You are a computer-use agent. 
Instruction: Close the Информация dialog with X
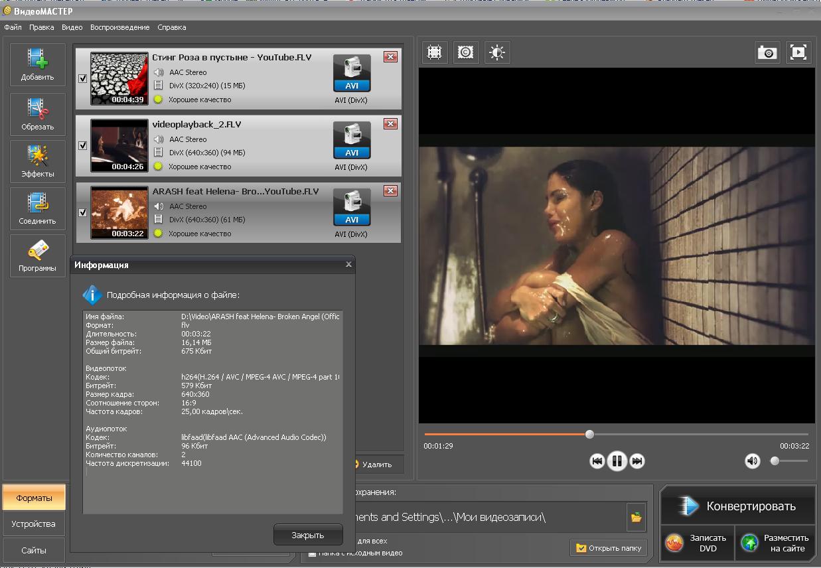(x=348, y=264)
